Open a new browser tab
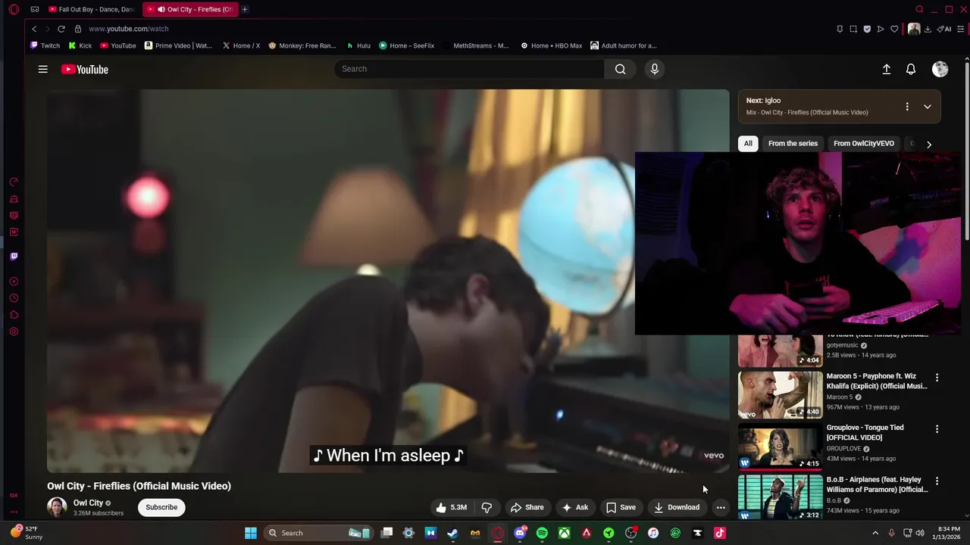The image size is (970, 545). 245,9
